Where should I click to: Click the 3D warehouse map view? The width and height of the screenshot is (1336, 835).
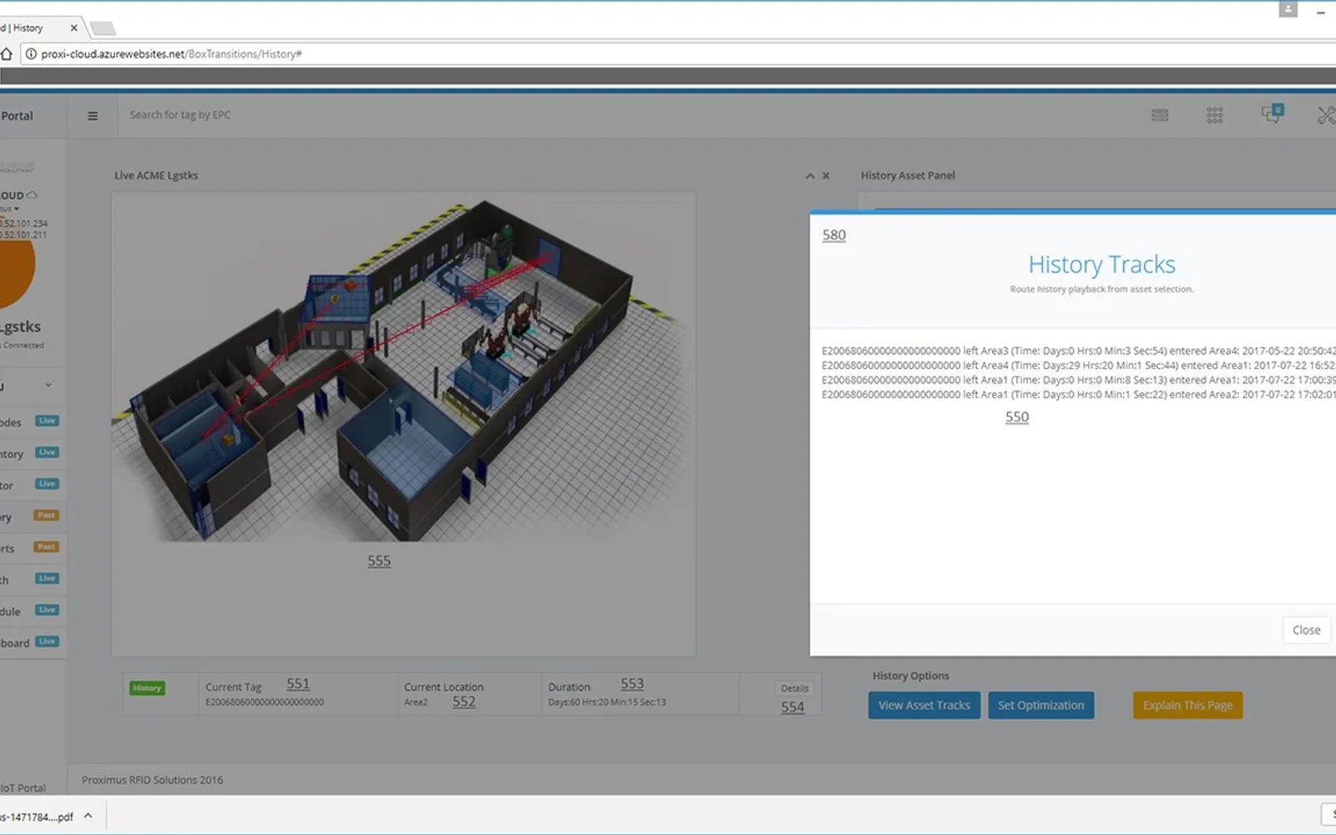click(x=403, y=372)
